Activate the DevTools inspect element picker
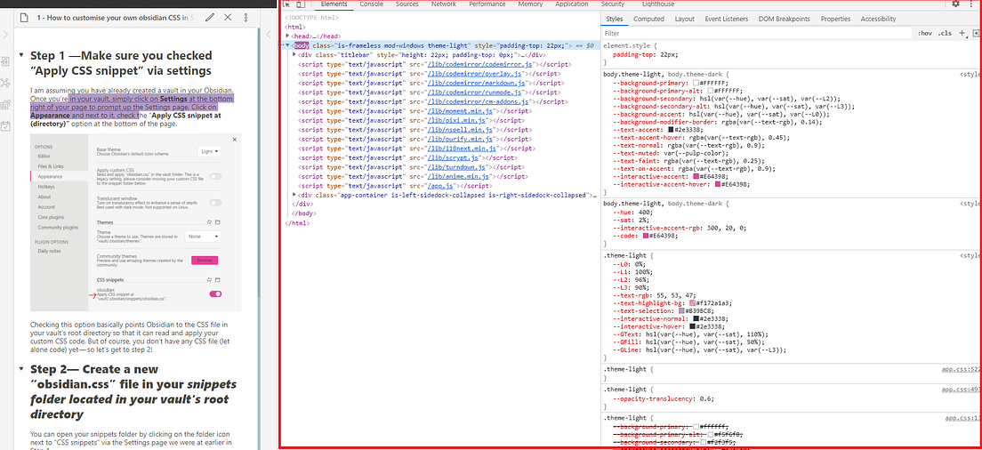 click(286, 4)
